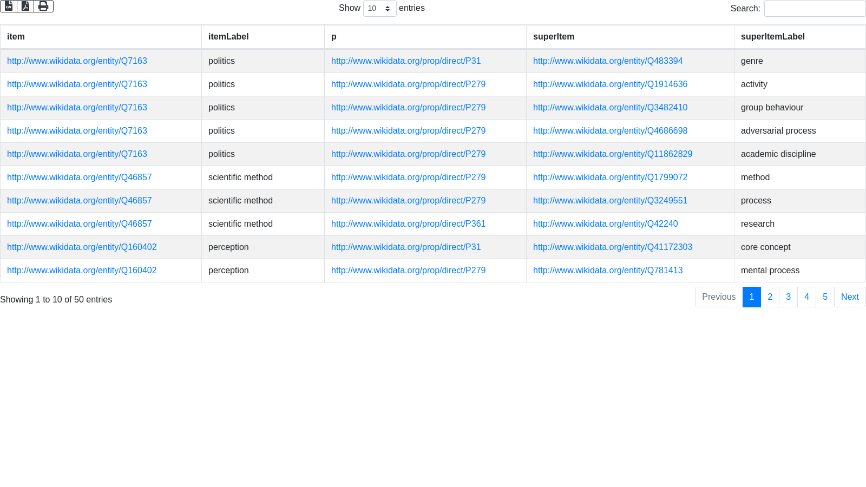Open Q11862829 academic discipline entity link
Image resolution: width=866 pixels, height=487 pixels.
pos(612,154)
